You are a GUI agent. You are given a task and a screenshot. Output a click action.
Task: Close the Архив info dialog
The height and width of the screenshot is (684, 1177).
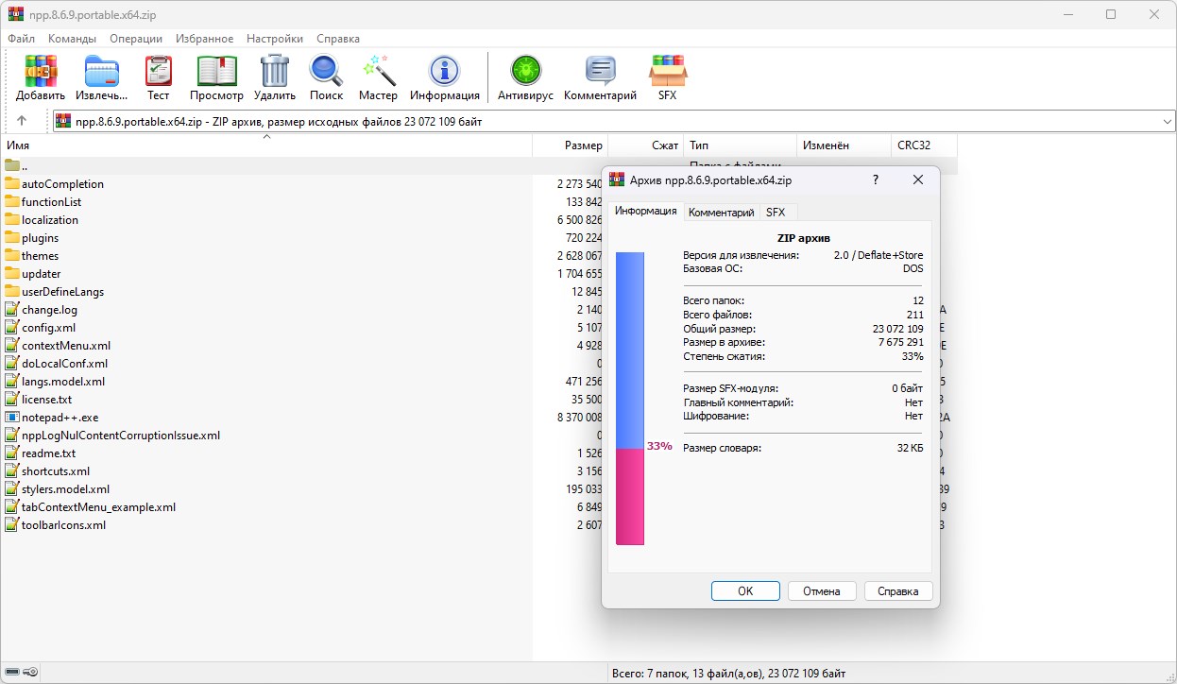(917, 180)
